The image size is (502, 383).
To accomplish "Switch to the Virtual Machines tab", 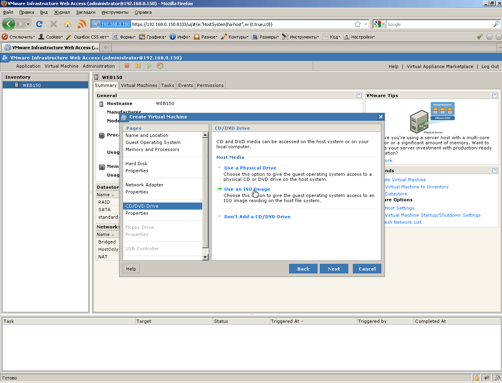I will (x=139, y=85).
